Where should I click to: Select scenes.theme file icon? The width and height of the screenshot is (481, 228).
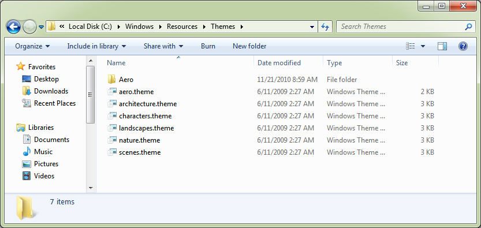[112, 152]
